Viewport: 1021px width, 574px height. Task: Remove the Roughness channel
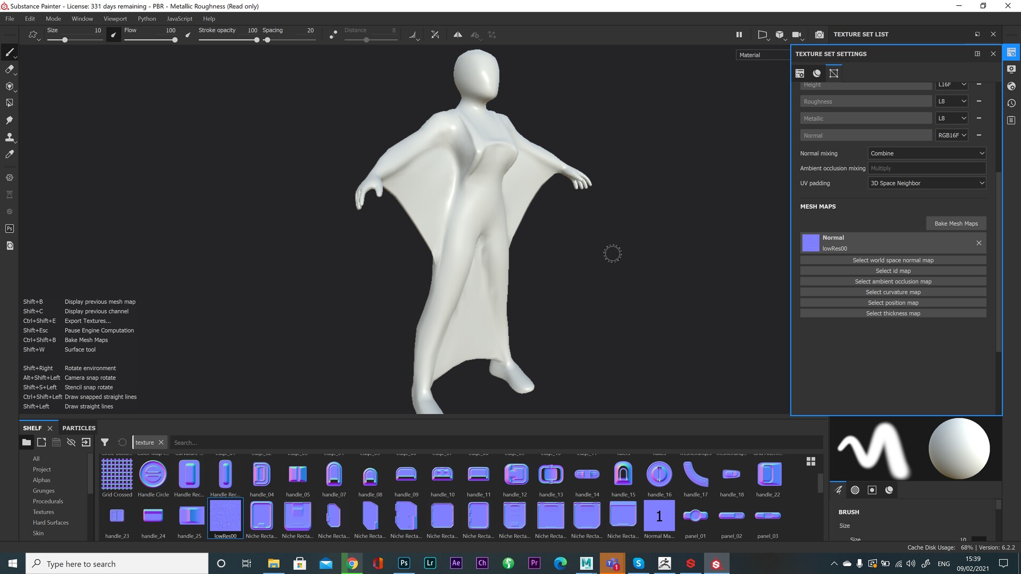click(979, 102)
